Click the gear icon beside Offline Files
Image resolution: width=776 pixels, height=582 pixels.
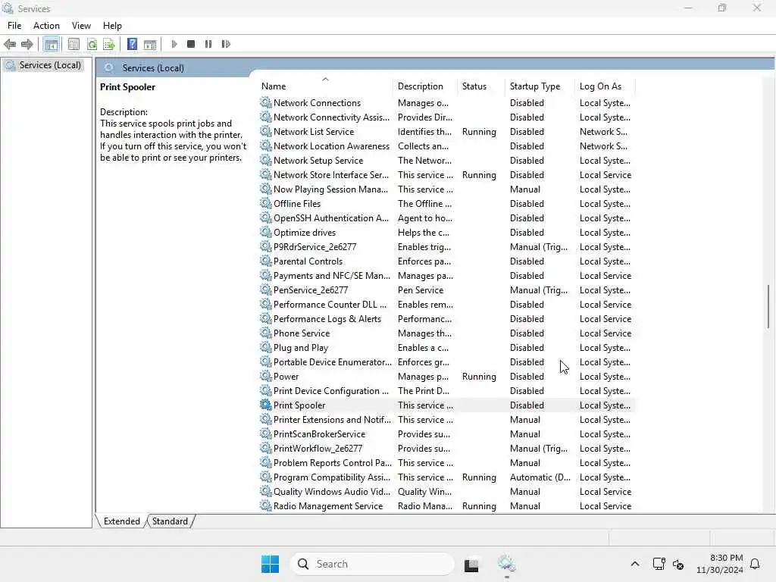266,203
